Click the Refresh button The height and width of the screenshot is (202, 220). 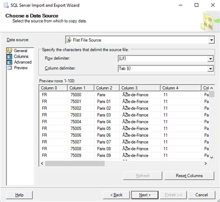(x=142, y=176)
